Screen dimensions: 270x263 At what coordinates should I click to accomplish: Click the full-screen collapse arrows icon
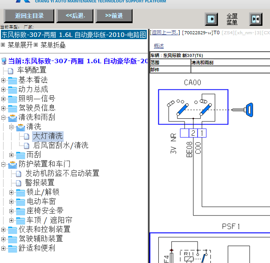[x=256, y=19]
